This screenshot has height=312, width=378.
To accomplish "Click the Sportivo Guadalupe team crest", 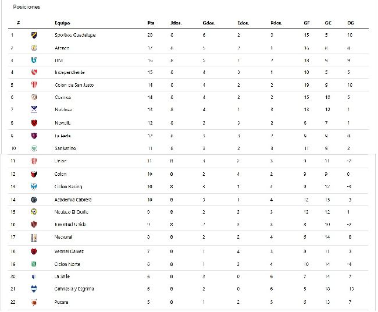I will (x=34, y=36).
